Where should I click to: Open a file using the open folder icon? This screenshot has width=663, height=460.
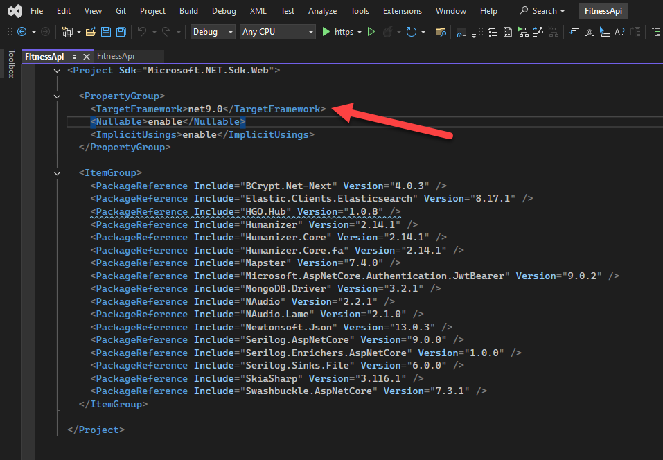pyautogui.click(x=91, y=31)
